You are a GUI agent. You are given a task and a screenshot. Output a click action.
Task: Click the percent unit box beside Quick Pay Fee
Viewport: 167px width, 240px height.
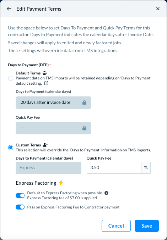146,168
